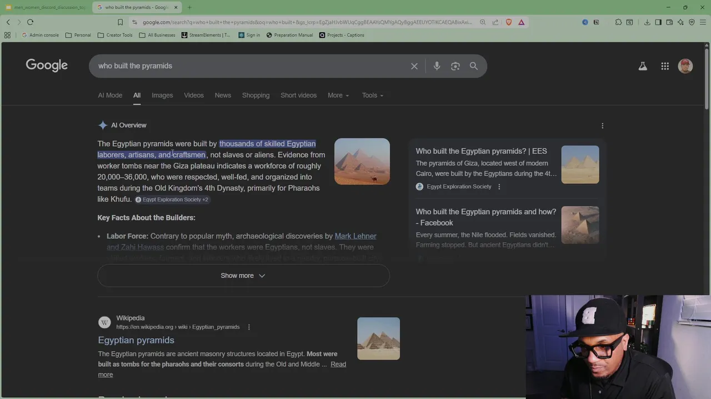Open Wikipedia result three-dot menu
The height and width of the screenshot is (399, 711).
pyautogui.click(x=249, y=327)
